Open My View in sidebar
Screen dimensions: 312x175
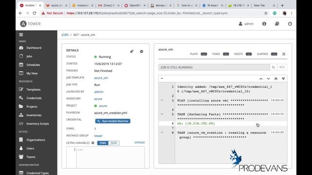(32, 73)
